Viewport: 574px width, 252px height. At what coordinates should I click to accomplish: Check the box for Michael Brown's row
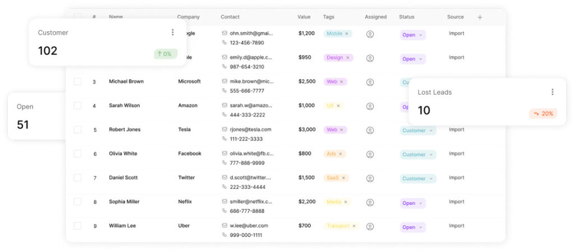coord(77,81)
